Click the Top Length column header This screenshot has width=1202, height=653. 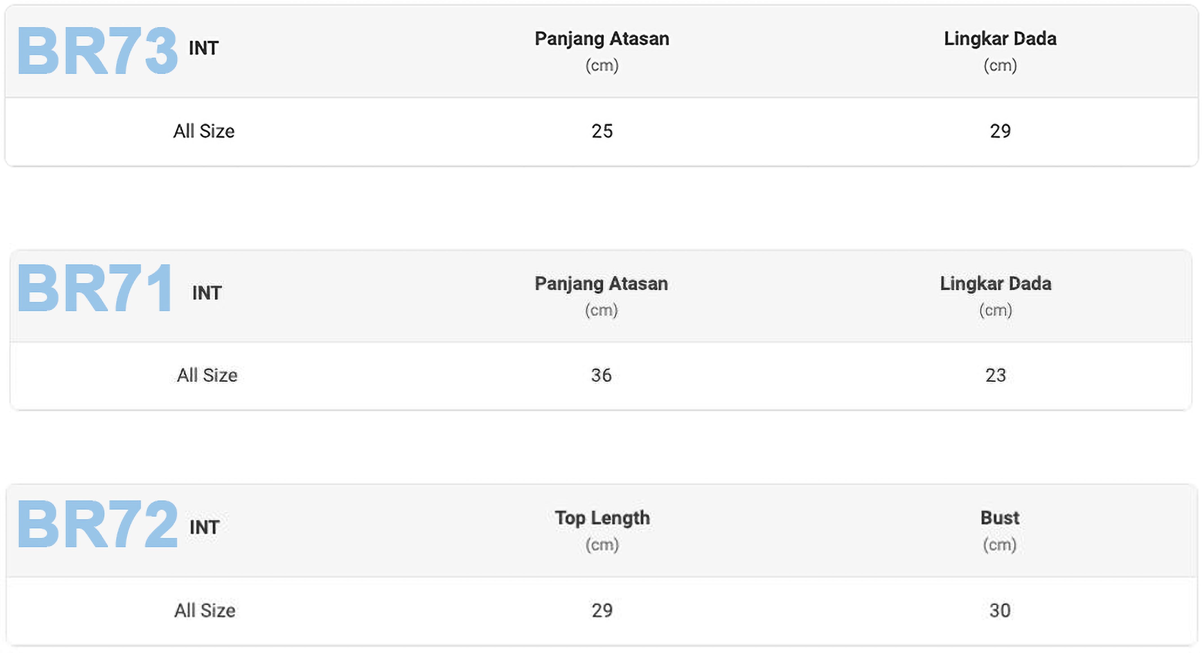point(602,518)
